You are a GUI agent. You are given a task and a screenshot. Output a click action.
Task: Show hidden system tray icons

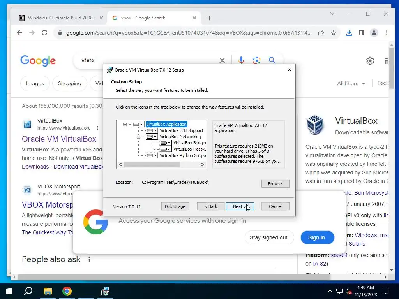tap(330, 291)
